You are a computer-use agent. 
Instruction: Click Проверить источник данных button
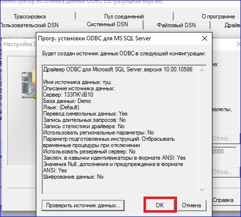[x=83, y=205]
